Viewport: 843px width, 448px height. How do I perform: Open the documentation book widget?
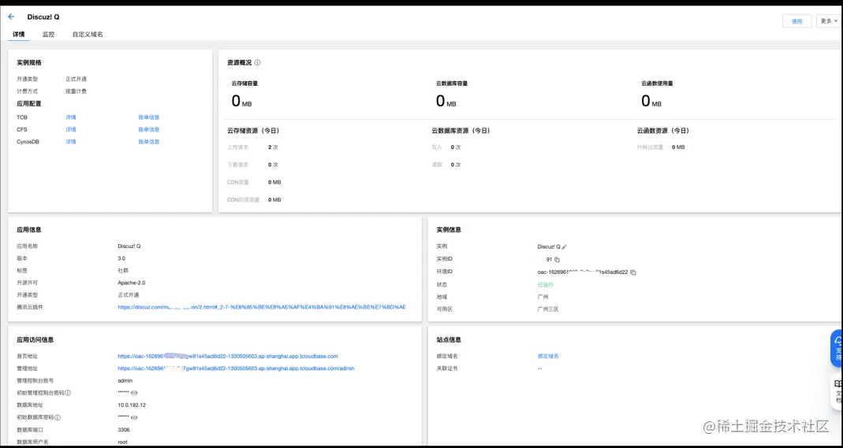point(837,391)
